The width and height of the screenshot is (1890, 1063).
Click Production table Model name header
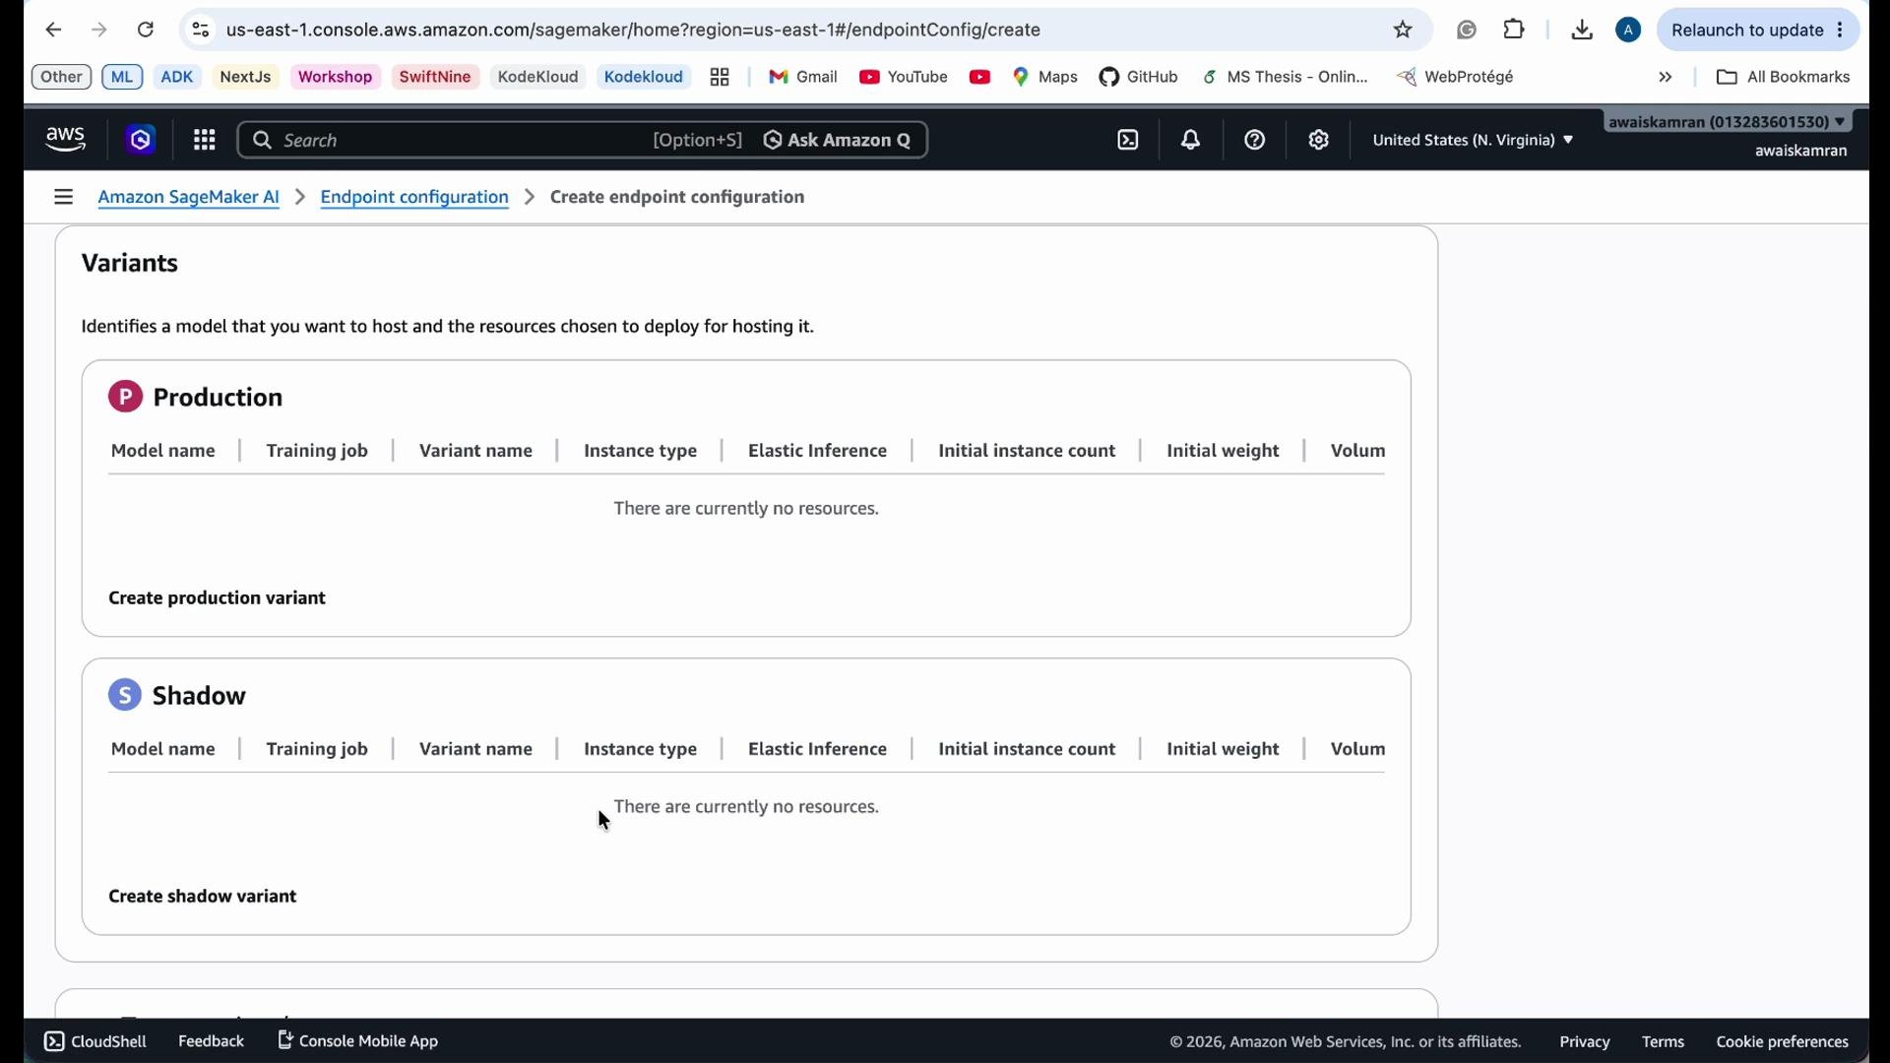click(163, 451)
